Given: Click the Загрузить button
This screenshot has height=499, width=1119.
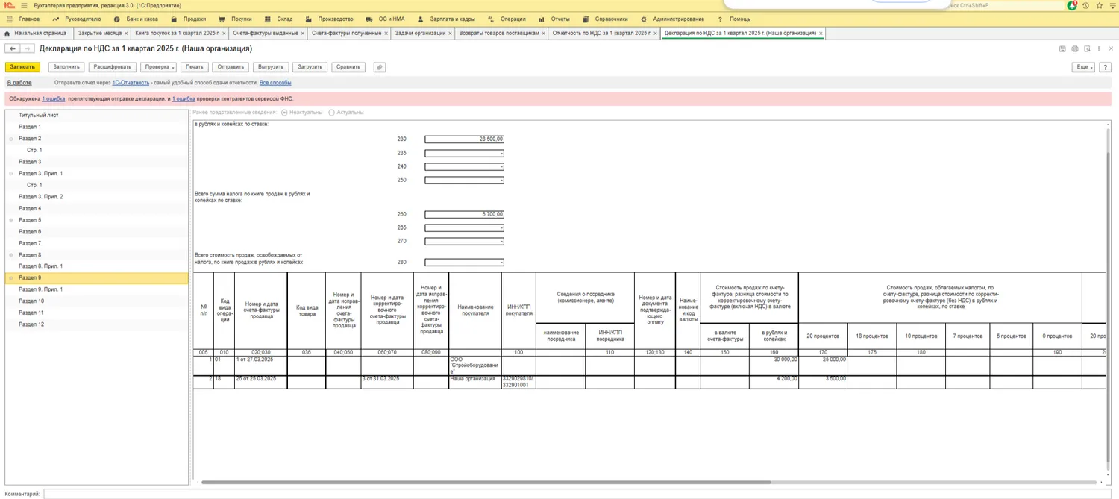Looking at the screenshot, I should (x=310, y=67).
